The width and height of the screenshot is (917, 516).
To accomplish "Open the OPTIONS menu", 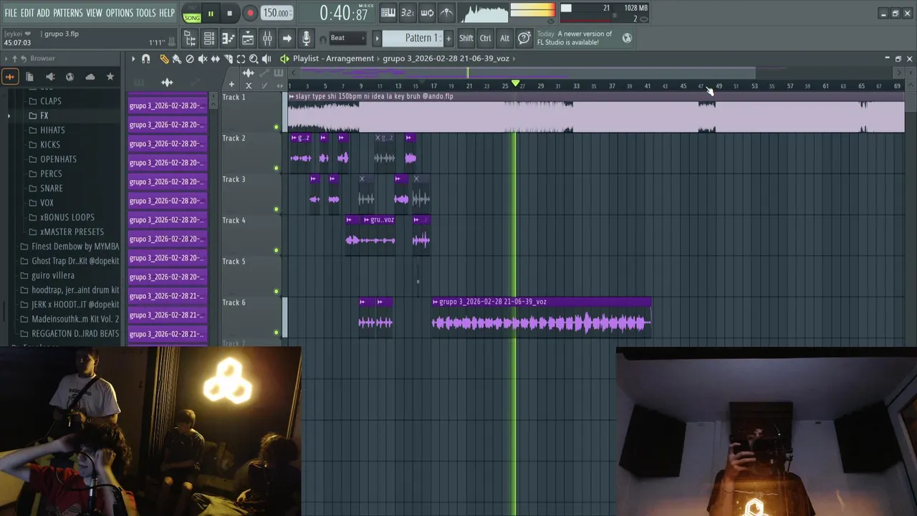I will click(120, 13).
